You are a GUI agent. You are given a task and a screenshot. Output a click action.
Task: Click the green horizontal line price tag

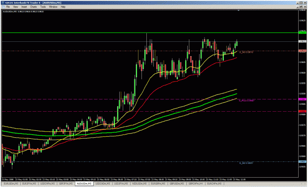pos(302,32)
